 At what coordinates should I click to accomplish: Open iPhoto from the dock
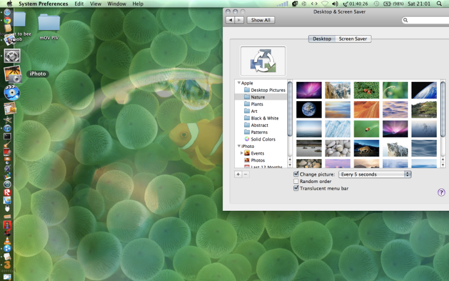pyautogui.click(x=13, y=75)
